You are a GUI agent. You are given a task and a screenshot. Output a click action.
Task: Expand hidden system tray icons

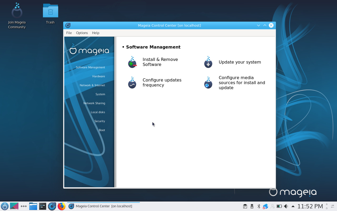[x=293, y=206]
